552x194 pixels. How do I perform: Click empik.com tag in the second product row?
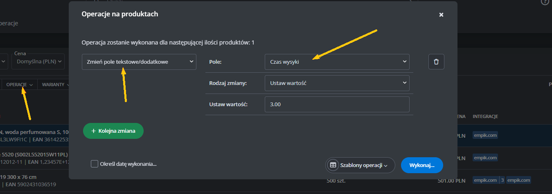[485, 158]
